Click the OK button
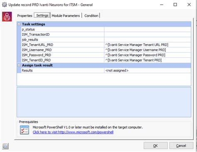This screenshot has width=197, height=152. 155,146
